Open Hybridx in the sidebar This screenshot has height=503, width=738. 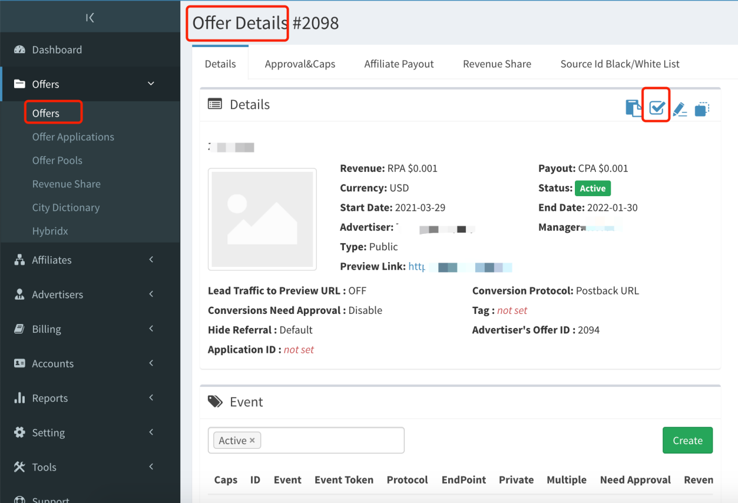[50, 231]
